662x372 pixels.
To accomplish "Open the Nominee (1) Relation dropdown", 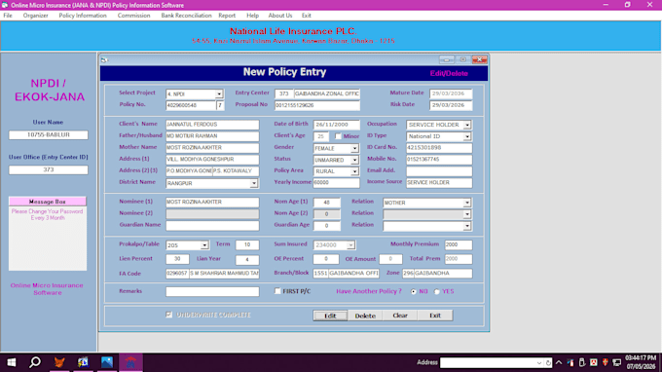I will 467,203.
